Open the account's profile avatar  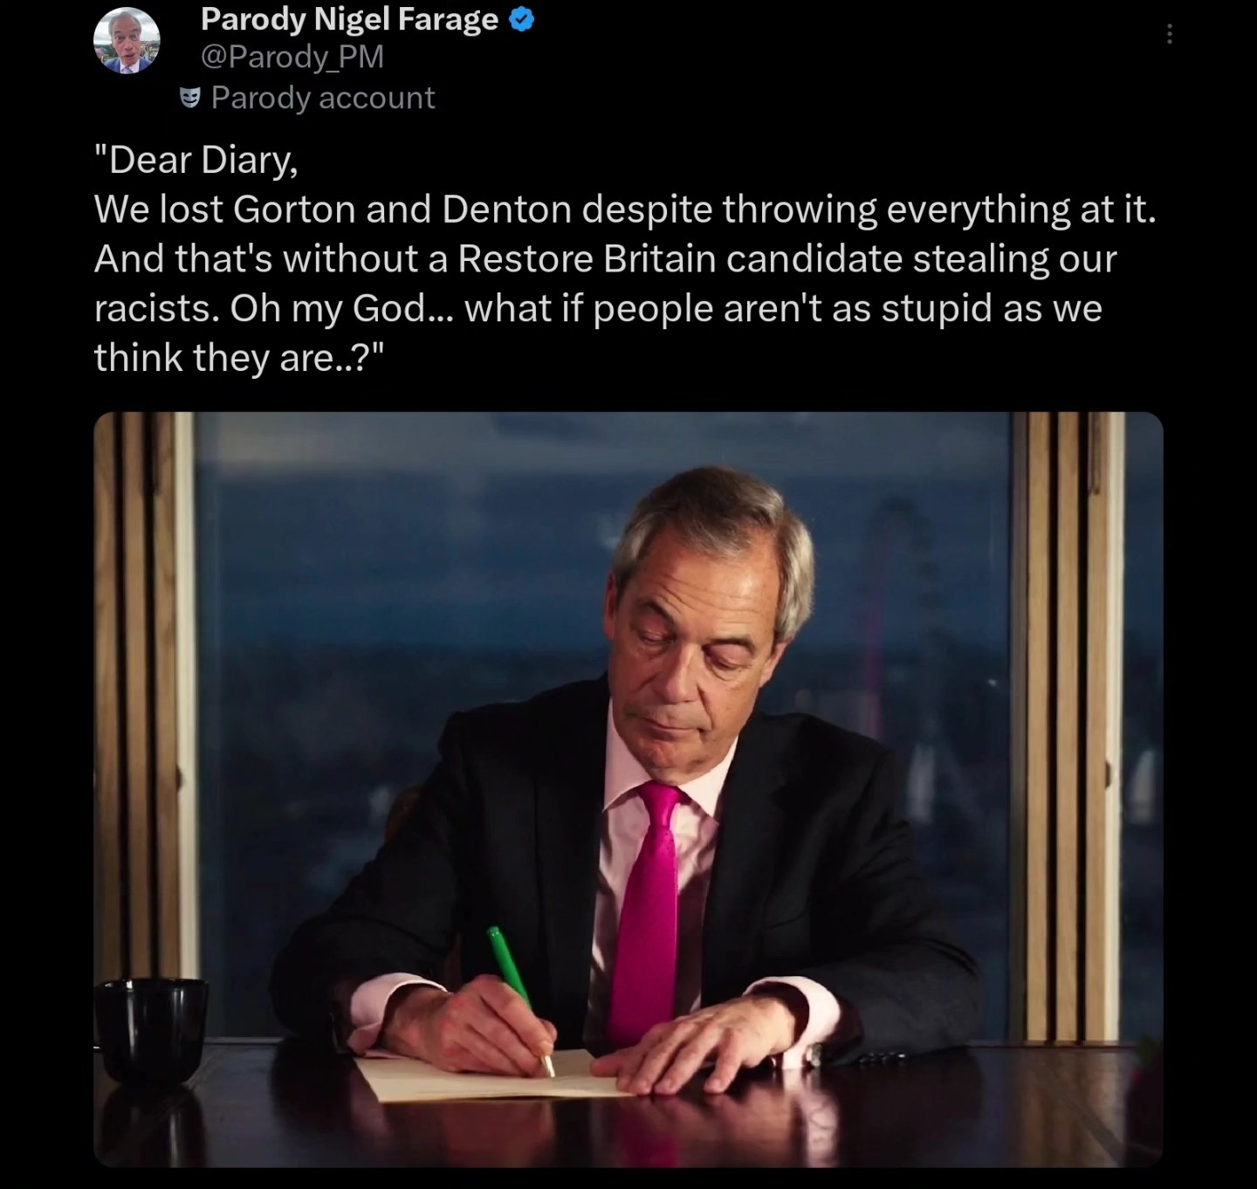click(x=127, y=41)
